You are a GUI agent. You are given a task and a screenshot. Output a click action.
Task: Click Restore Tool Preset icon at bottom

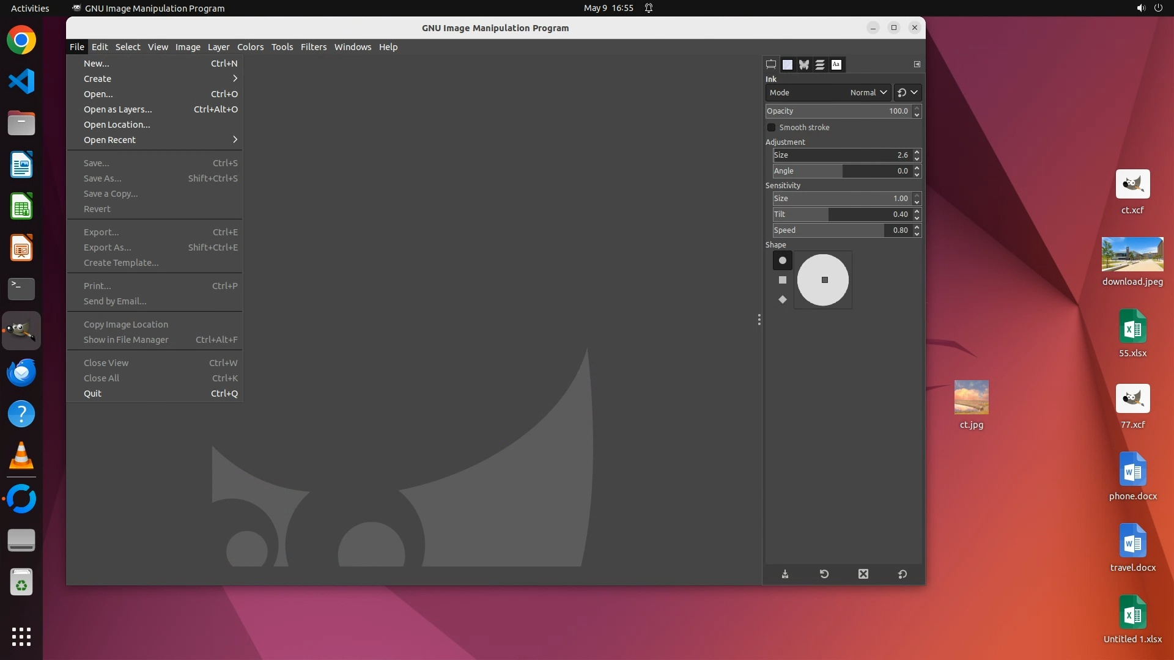pyautogui.click(x=824, y=574)
